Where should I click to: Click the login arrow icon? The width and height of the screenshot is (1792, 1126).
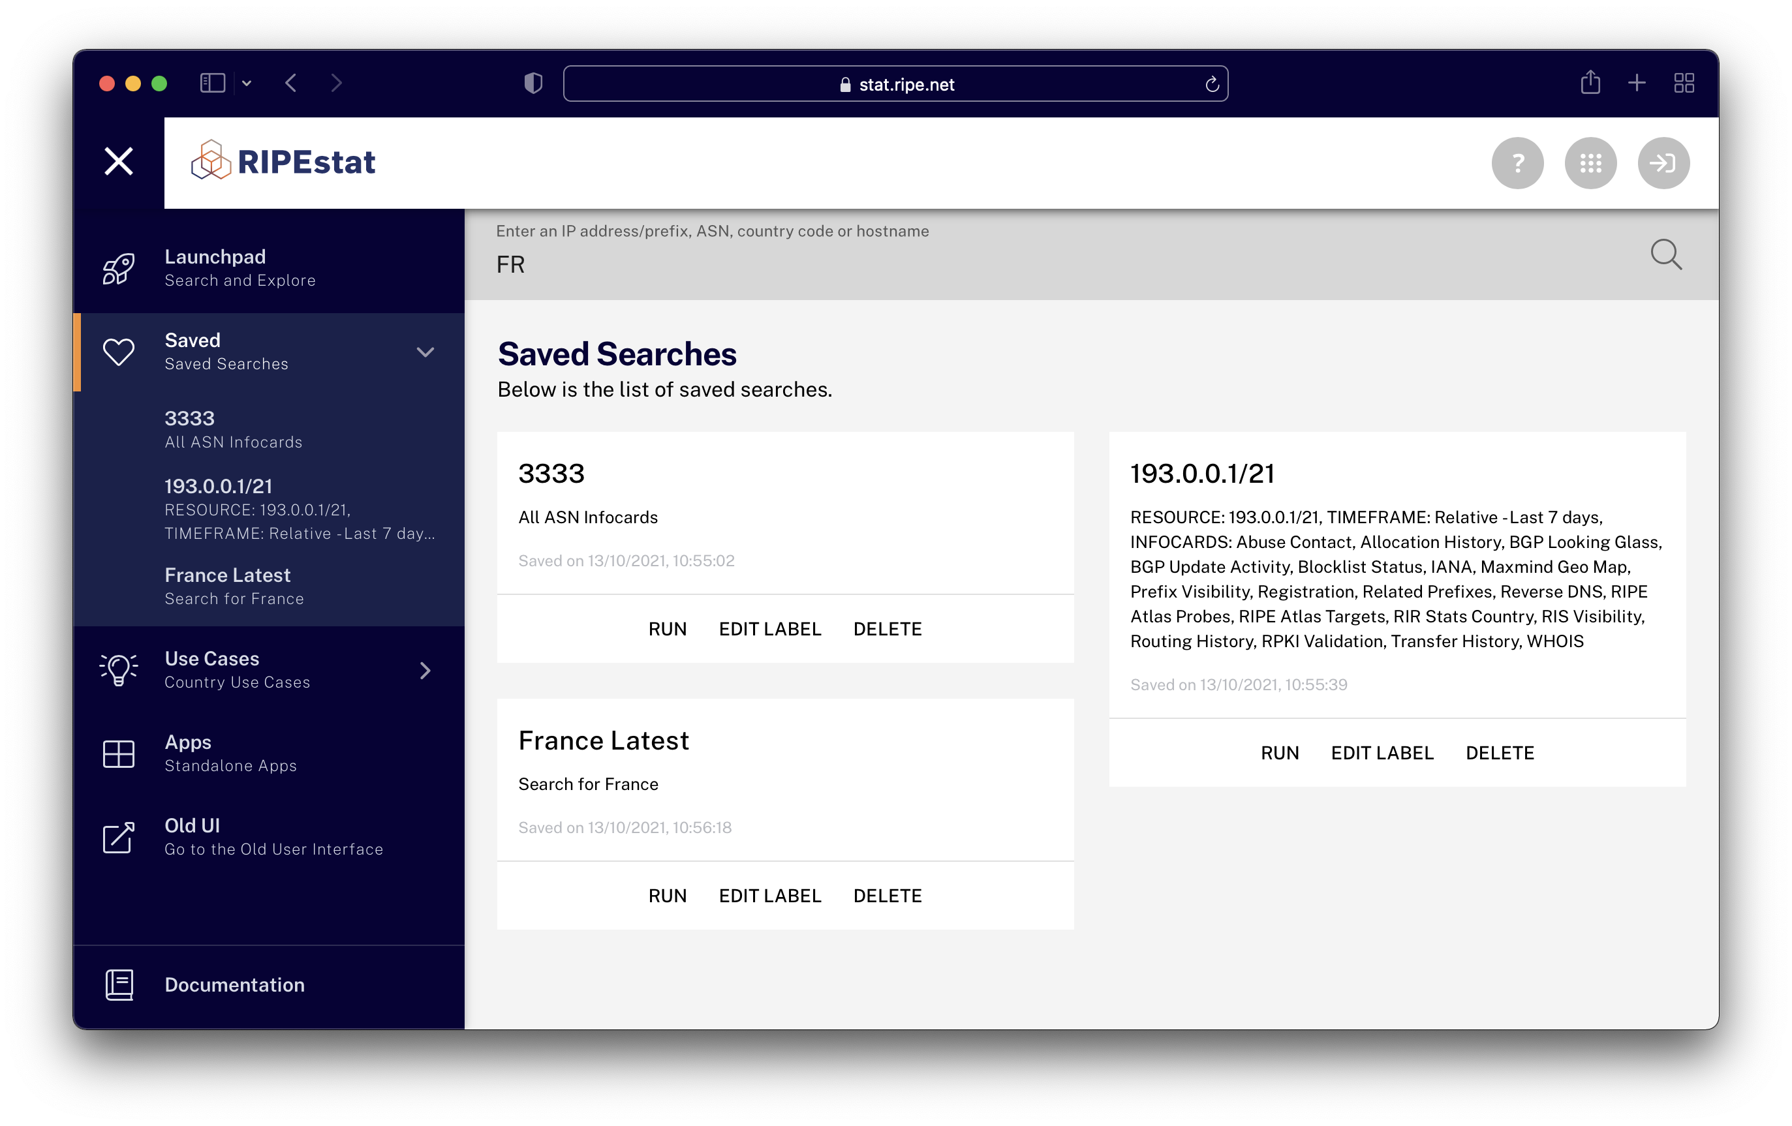[x=1663, y=163]
